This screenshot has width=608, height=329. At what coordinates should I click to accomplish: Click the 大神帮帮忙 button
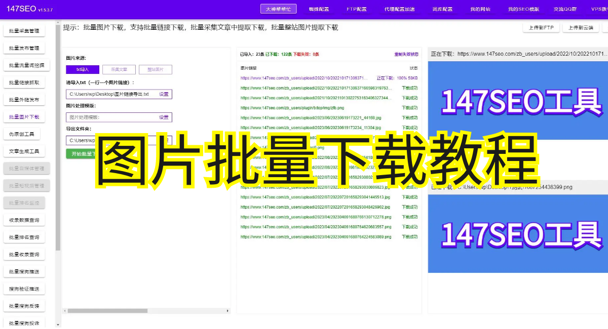pyautogui.click(x=278, y=9)
